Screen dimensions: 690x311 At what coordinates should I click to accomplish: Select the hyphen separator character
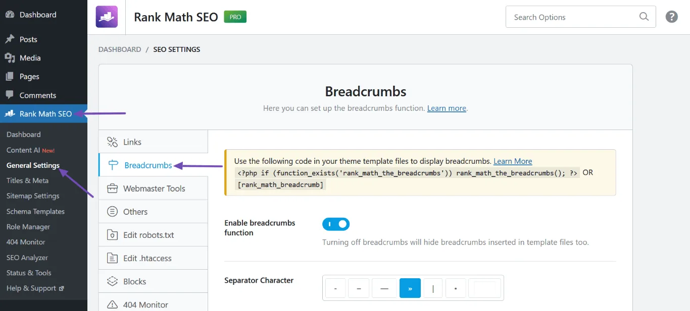(x=335, y=288)
